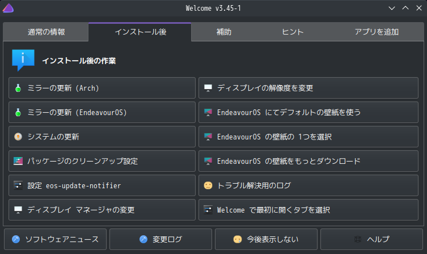Open 設定 eos-update-notifier
The image size is (427, 254).
[x=102, y=185]
